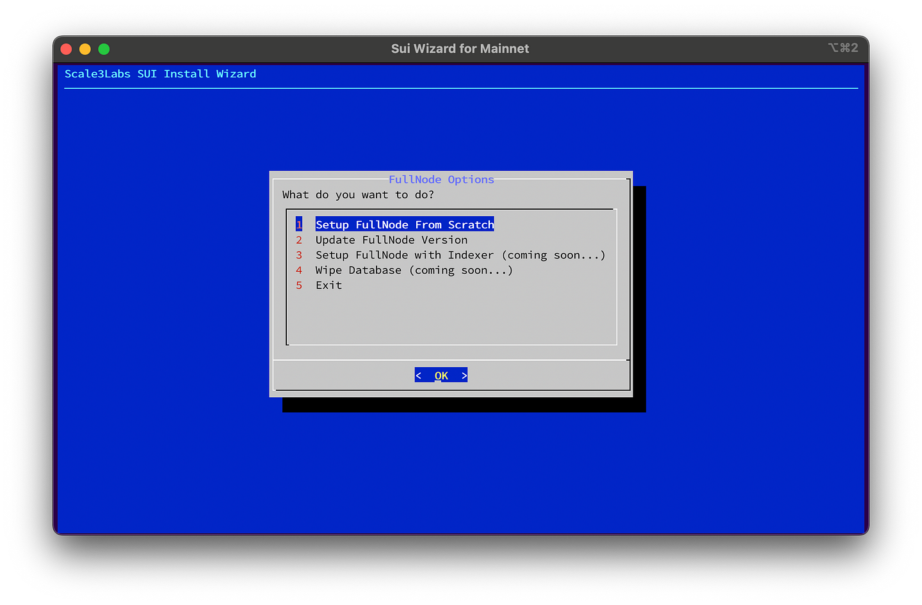Viewport: 922px width, 605px height.
Task: Click the red number 2 marker
Action: coord(299,240)
